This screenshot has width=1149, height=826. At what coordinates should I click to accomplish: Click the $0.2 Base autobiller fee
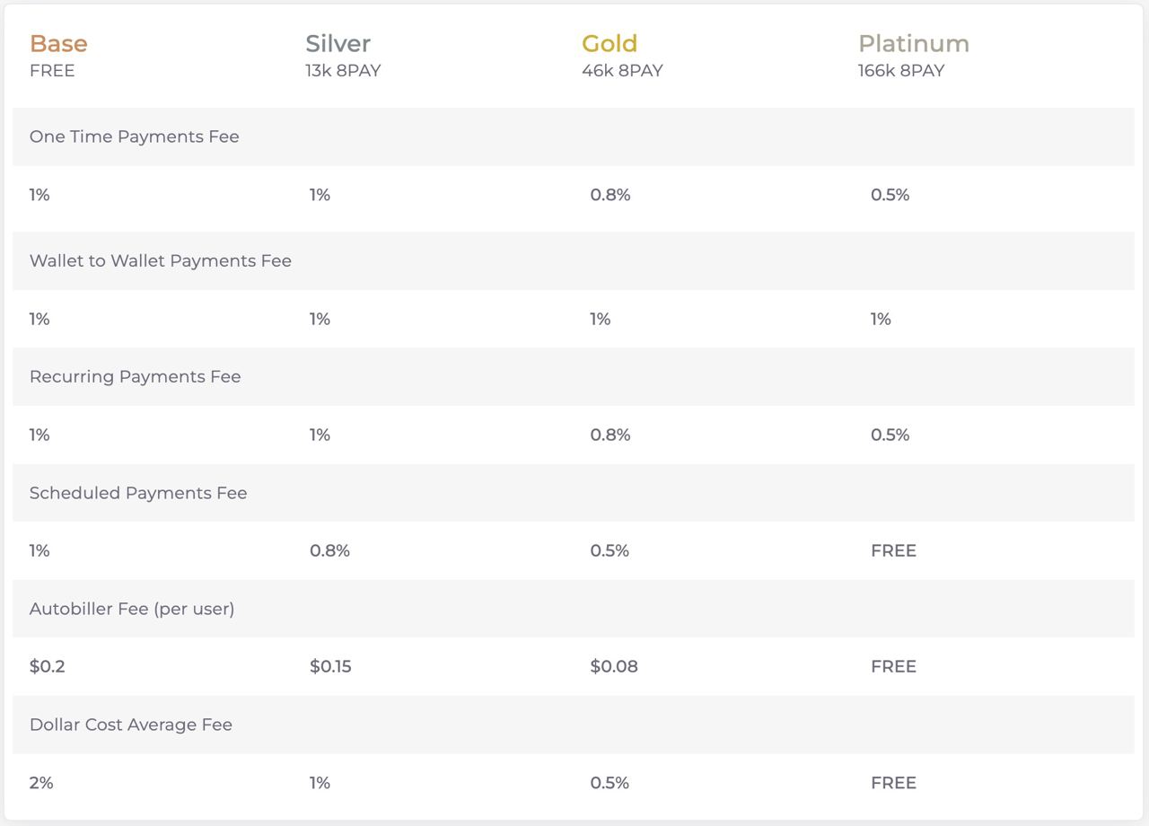[47, 666]
